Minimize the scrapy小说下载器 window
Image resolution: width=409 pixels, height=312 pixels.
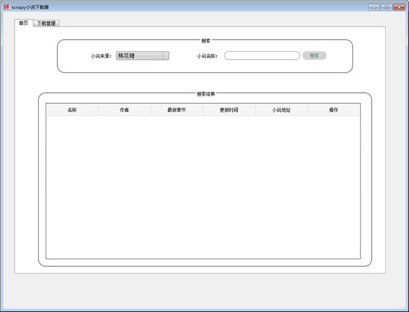tap(374, 7)
